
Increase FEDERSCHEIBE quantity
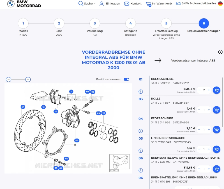[209, 129]
